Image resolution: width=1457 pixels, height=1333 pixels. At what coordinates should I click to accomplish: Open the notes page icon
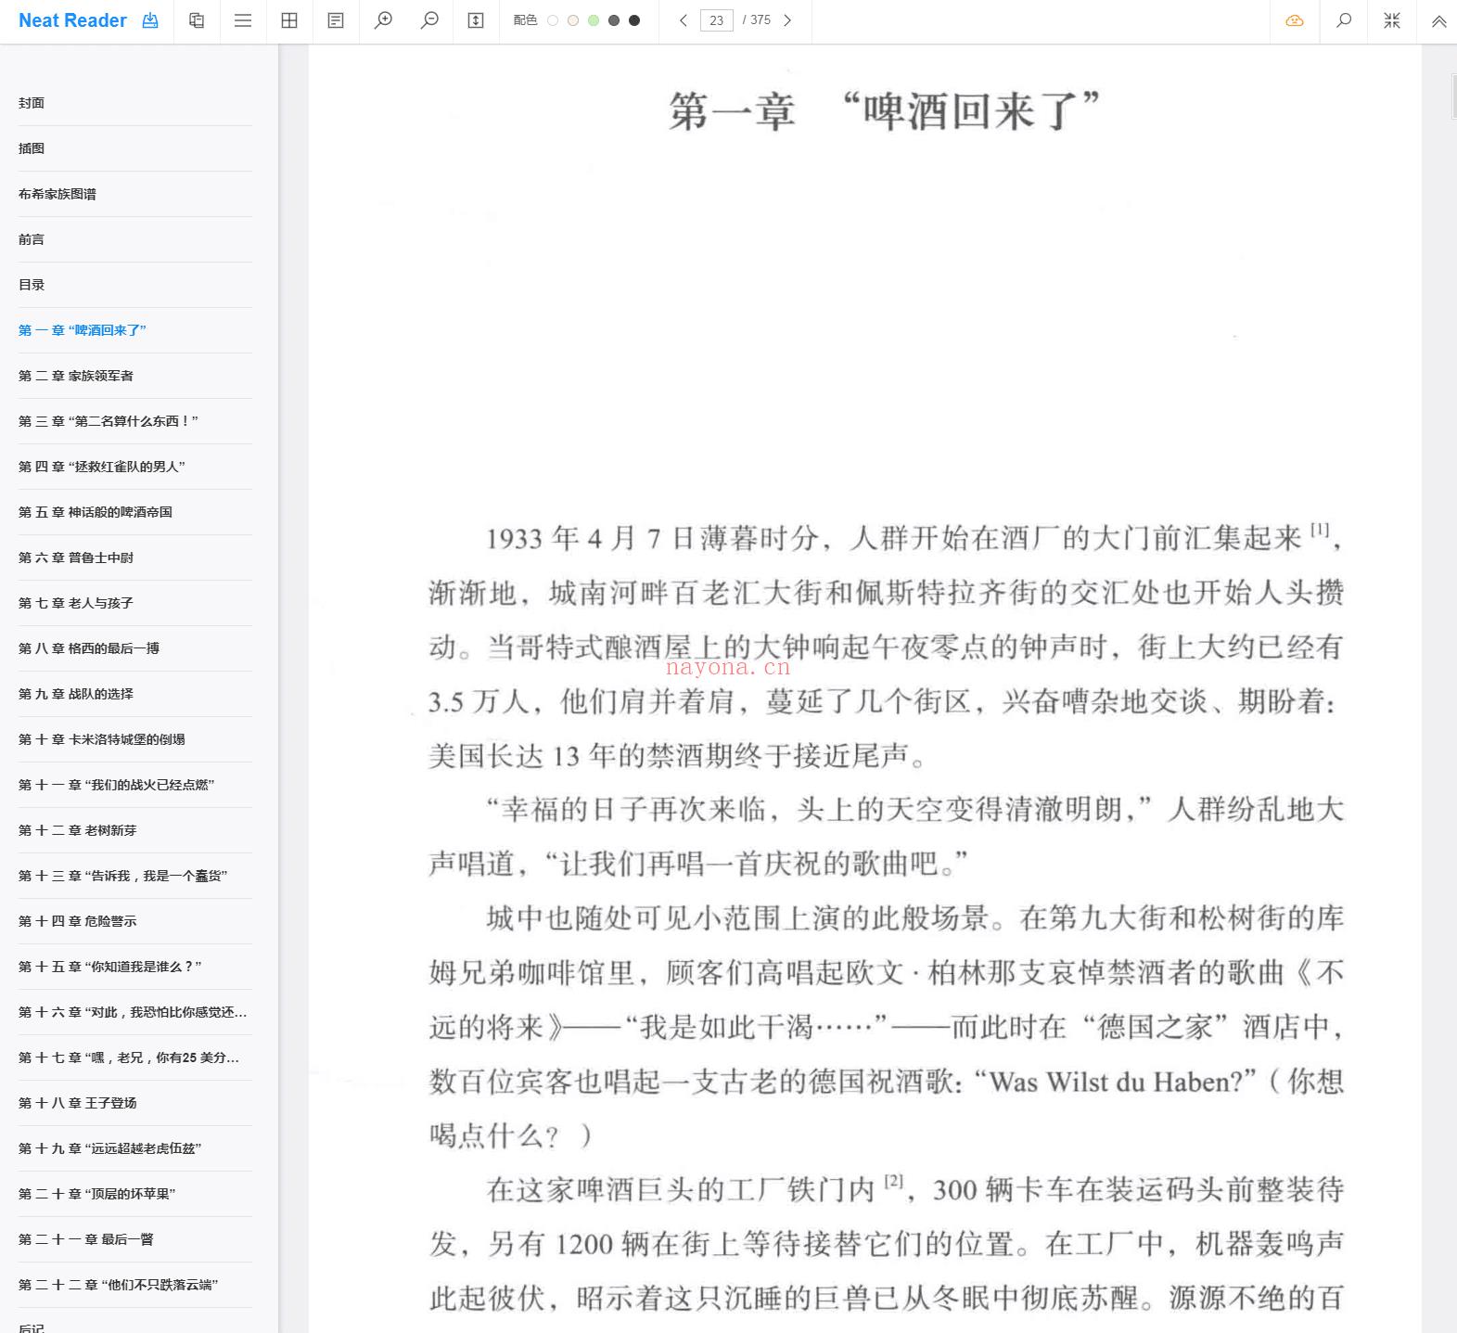click(336, 20)
